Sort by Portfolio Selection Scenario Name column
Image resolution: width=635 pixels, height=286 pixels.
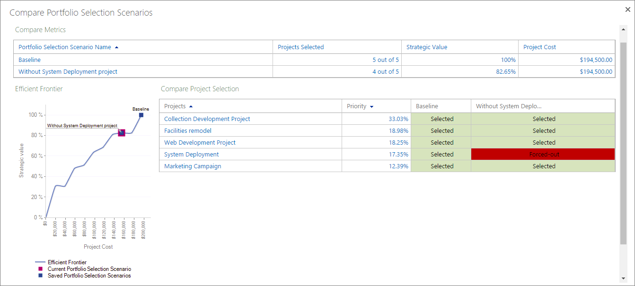point(65,47)
